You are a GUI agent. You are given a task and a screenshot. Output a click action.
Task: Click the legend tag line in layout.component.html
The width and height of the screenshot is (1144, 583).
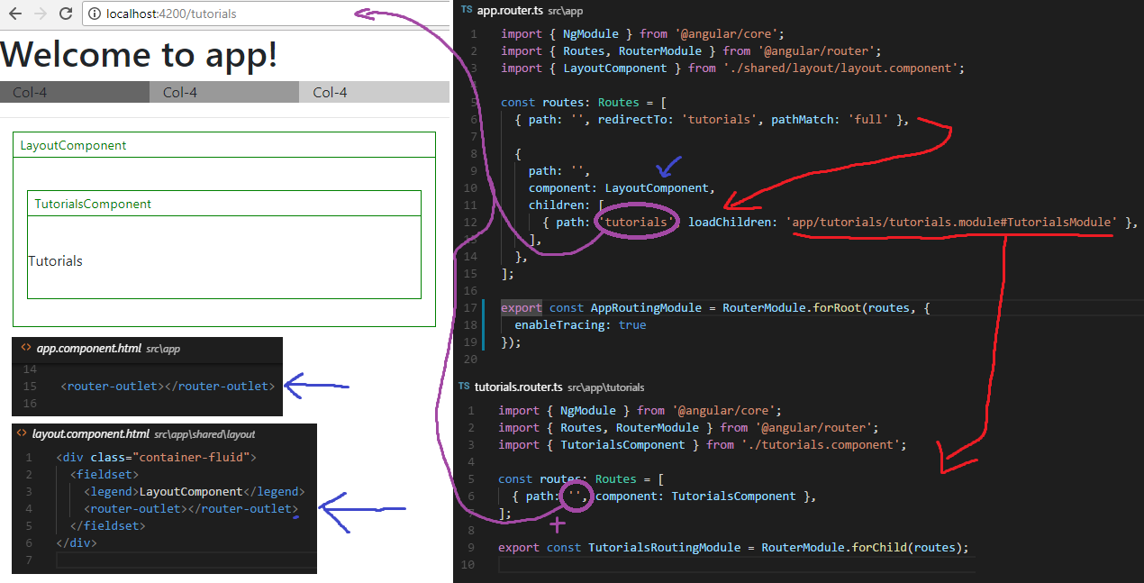195,492
